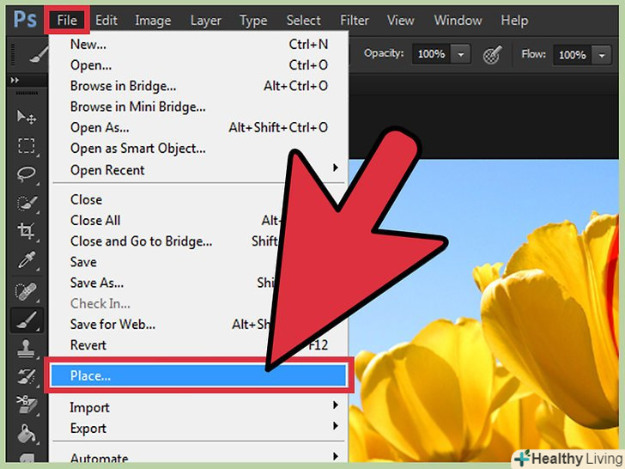Select the Eyedropper tool
The image size is (625, 469).
(27, 261)
